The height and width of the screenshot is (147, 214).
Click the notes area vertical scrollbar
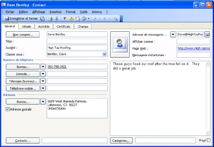(x=208, y=98)
